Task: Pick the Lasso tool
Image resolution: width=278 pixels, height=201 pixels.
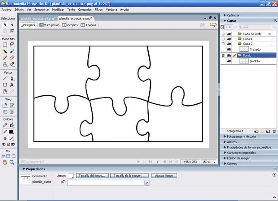Action: click(12, 45)
